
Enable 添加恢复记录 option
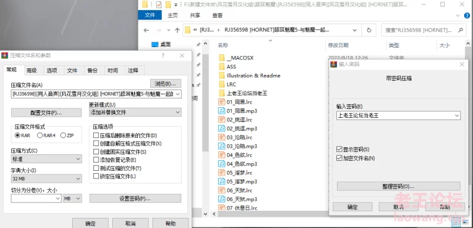96,160
